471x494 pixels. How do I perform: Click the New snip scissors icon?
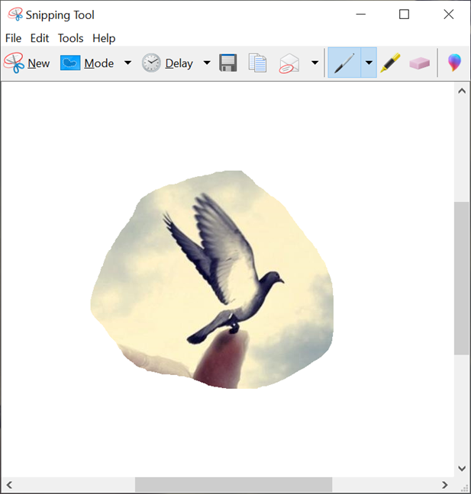[x=14, y=63]
